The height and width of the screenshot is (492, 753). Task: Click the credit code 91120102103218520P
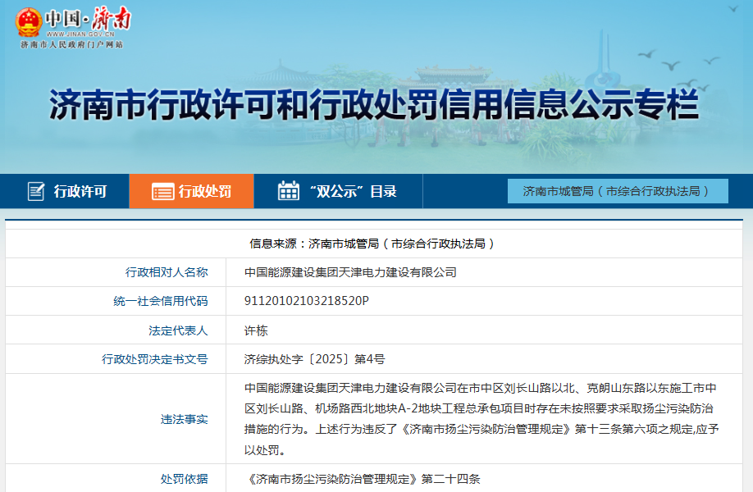[307, 301]
